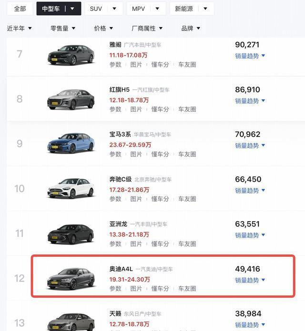Click the white 奔驰C级 car image
Image resolution: width=305 pixels, height=331 pixels.
[71, 188]
